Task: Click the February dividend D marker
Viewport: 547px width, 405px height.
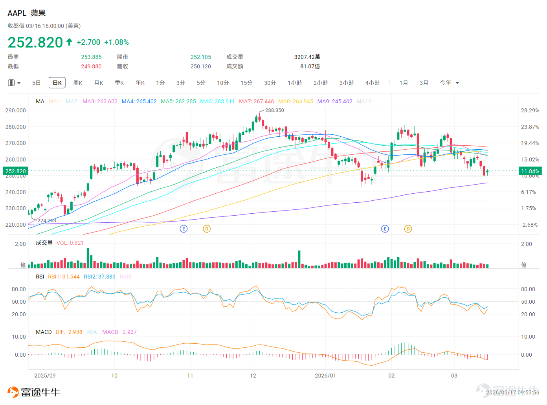Action: tap(408, 229)
